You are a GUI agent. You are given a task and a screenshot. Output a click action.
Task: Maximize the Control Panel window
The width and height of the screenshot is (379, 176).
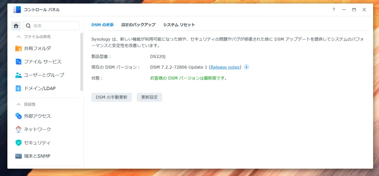(354, 10)
